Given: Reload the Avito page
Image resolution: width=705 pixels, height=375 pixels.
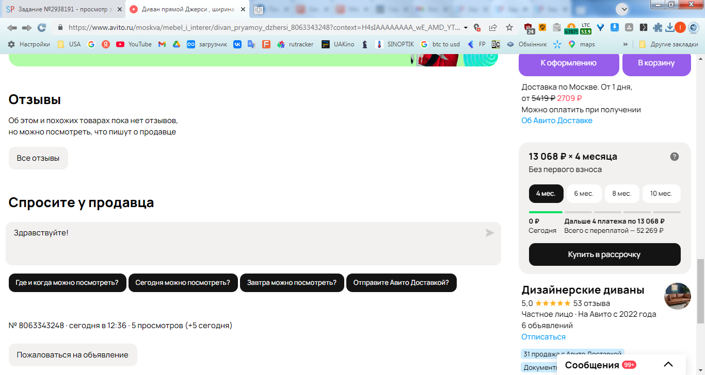Looking at the screenshot, I should pos(42,28).
